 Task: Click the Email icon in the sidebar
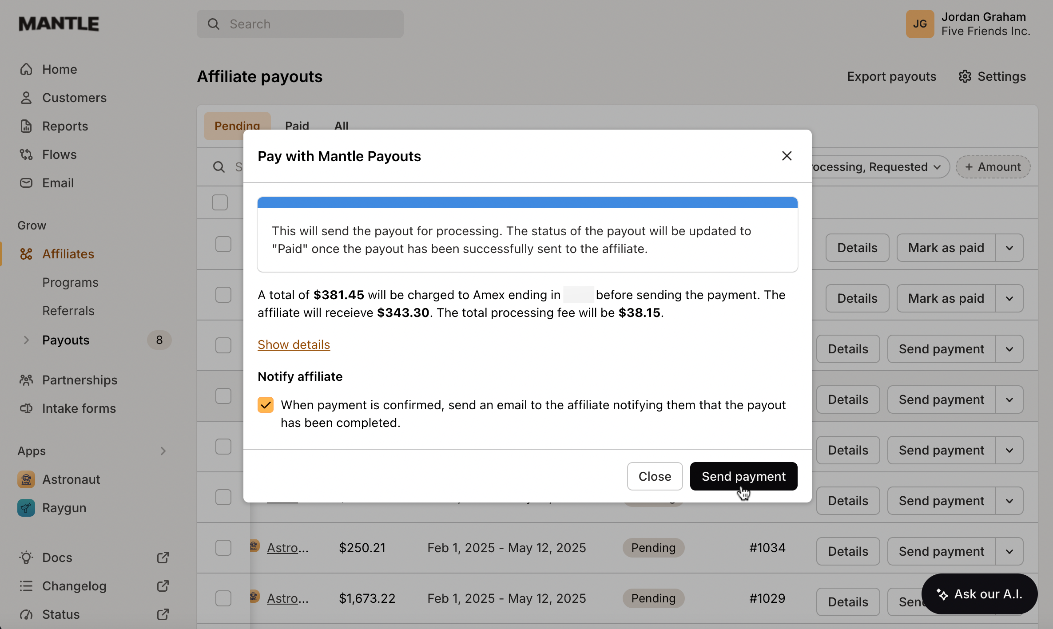click(x=26, y=183)
